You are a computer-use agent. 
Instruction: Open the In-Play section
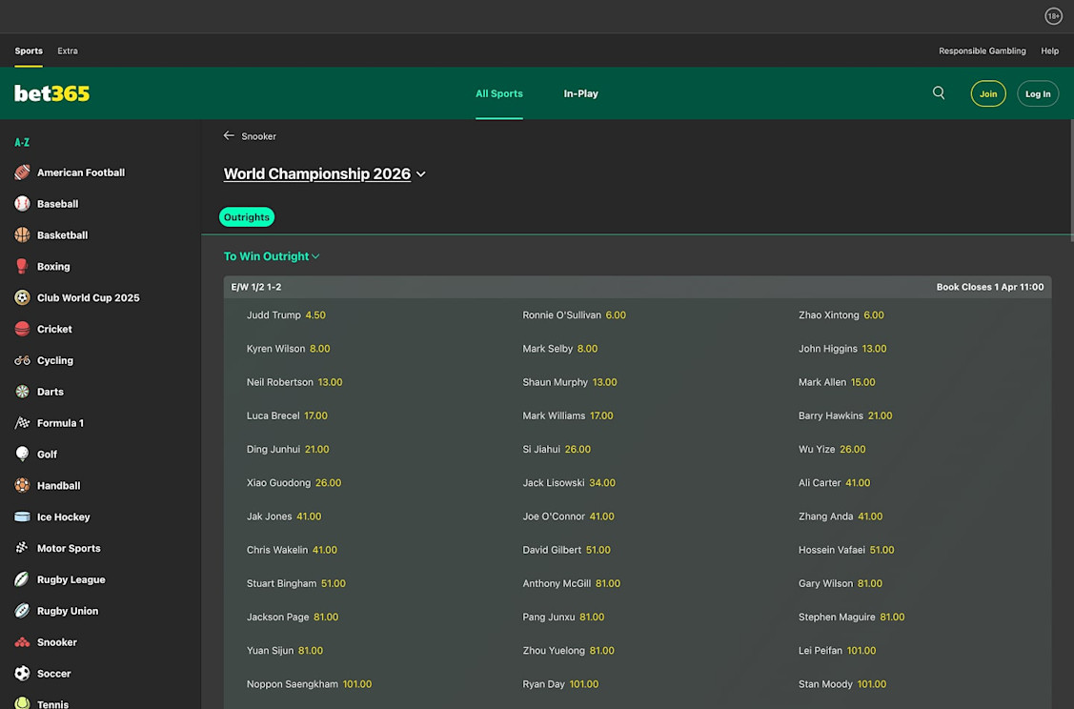(x=581, y=93)
